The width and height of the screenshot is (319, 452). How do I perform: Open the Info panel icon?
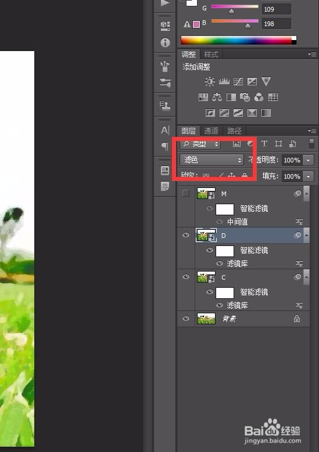point(165,42)
